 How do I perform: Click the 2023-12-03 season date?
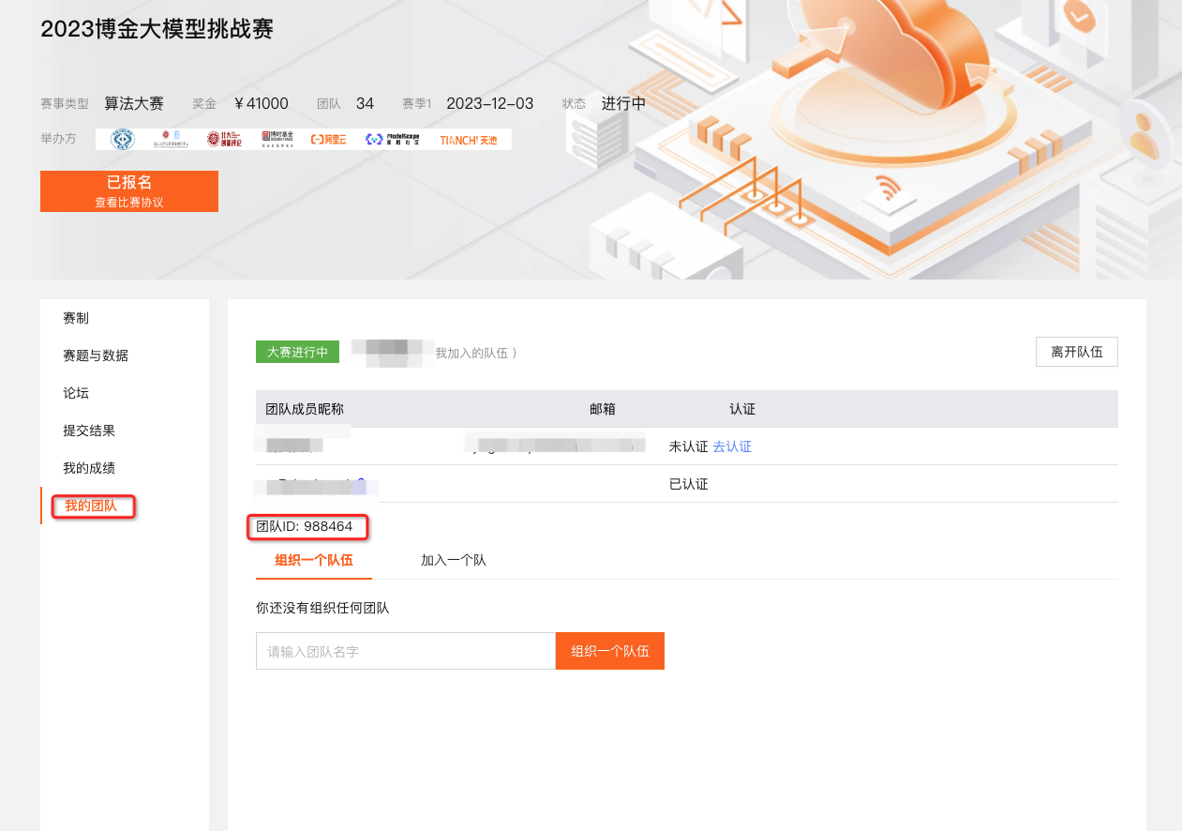click(490, 103)
